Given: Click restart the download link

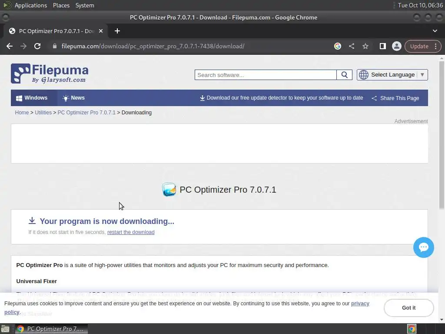Looking at the screenshot, I should 131,232.
